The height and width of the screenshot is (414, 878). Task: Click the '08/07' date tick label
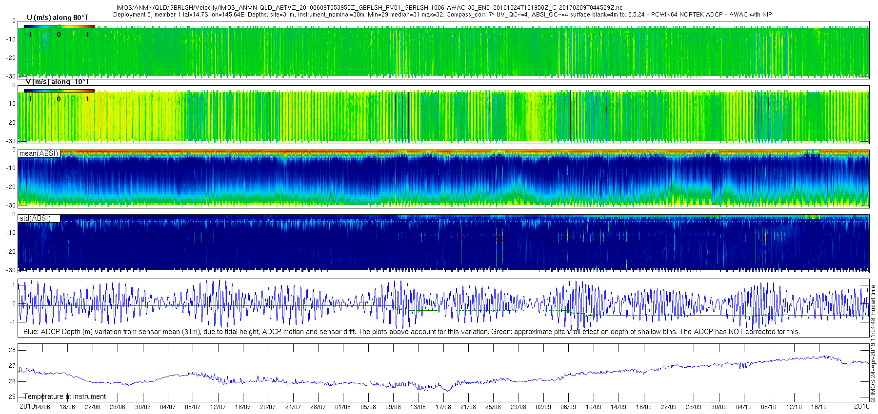(193, 407)
